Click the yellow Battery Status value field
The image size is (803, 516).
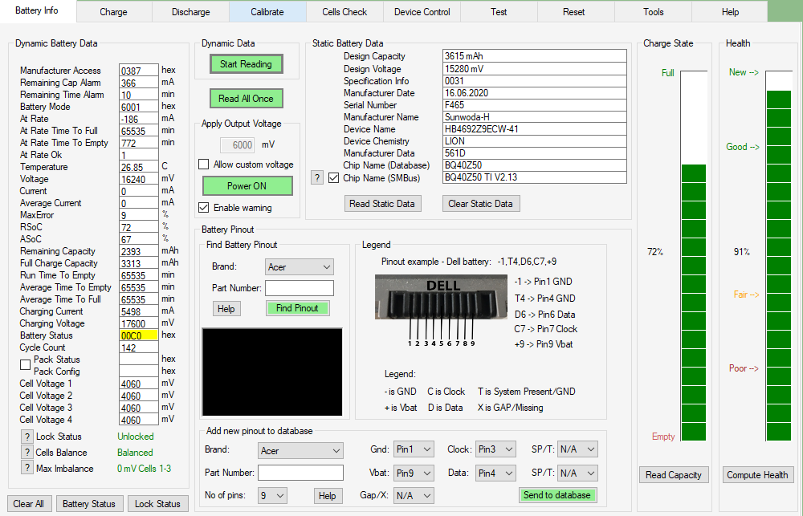139,335
